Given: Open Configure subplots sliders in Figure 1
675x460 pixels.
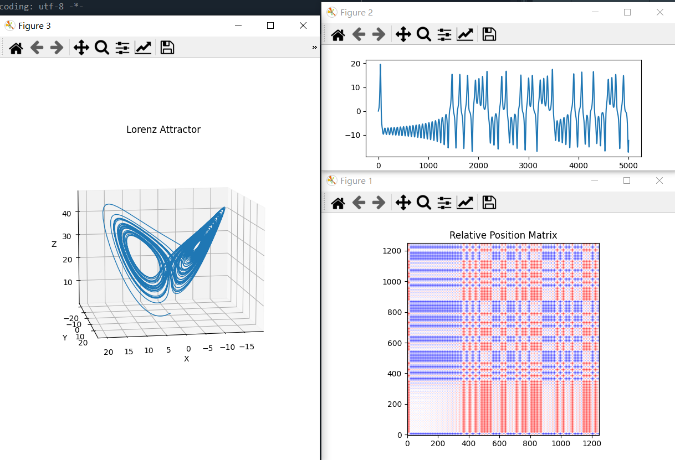Looking at the screenshot, I should 444,203.
